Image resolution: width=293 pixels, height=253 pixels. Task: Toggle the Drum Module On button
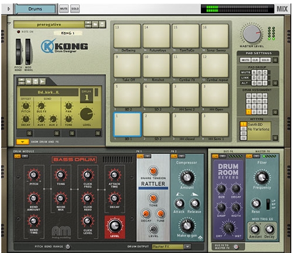tap(17, 156)
